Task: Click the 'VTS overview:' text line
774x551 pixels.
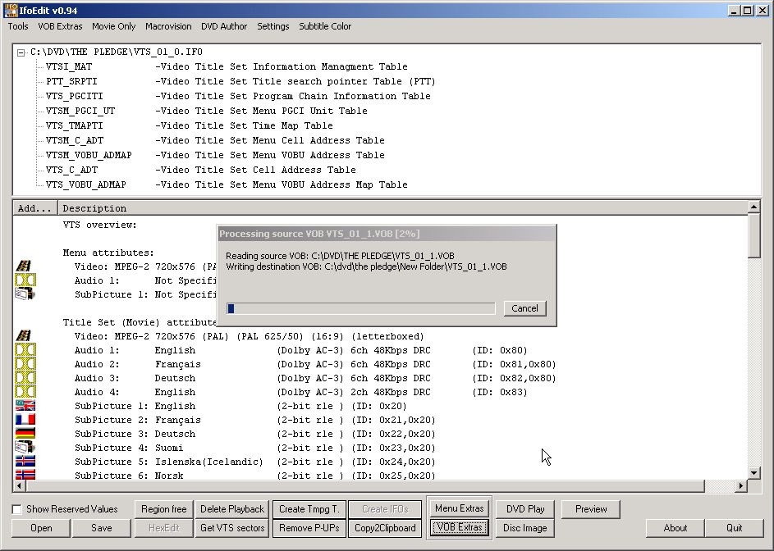Action: (99, 225)
